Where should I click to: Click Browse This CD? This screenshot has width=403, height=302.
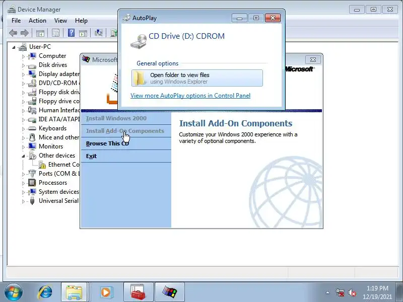pos(107,143)
